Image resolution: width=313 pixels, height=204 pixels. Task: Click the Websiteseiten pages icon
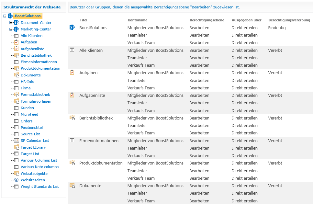pos(17,180)
